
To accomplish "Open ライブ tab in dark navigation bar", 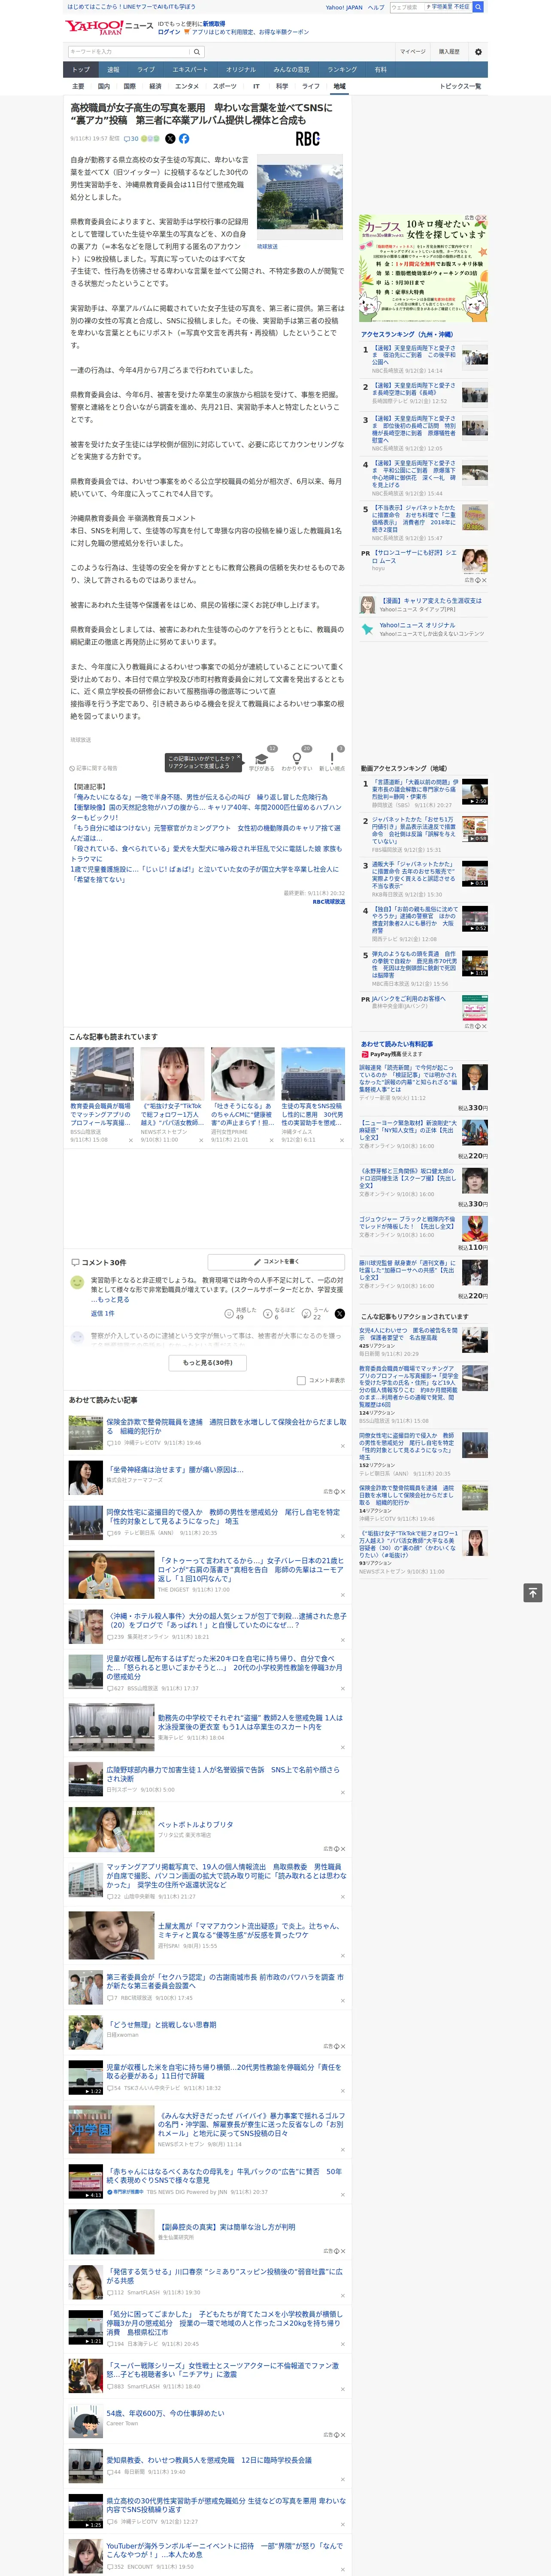I will tap(146, 70).
